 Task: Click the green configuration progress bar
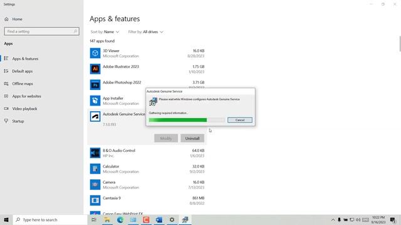(187, 120)
